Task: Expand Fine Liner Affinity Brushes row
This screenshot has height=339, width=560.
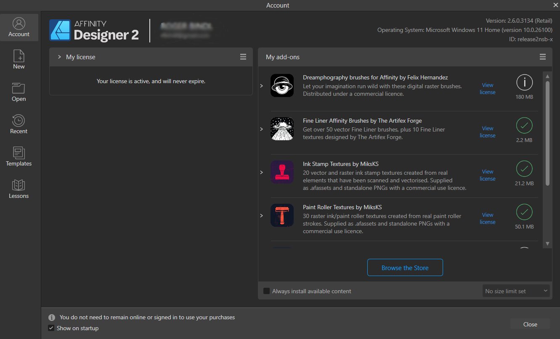Action: 261,129
